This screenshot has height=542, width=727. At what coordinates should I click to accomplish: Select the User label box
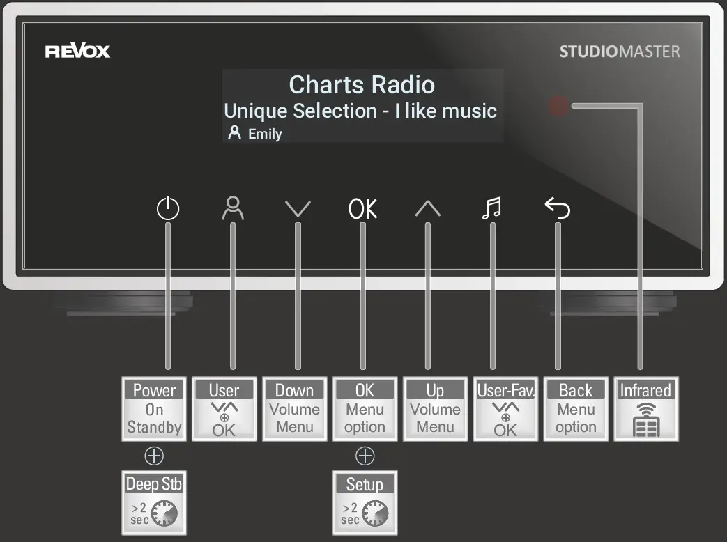coord(224,409)
